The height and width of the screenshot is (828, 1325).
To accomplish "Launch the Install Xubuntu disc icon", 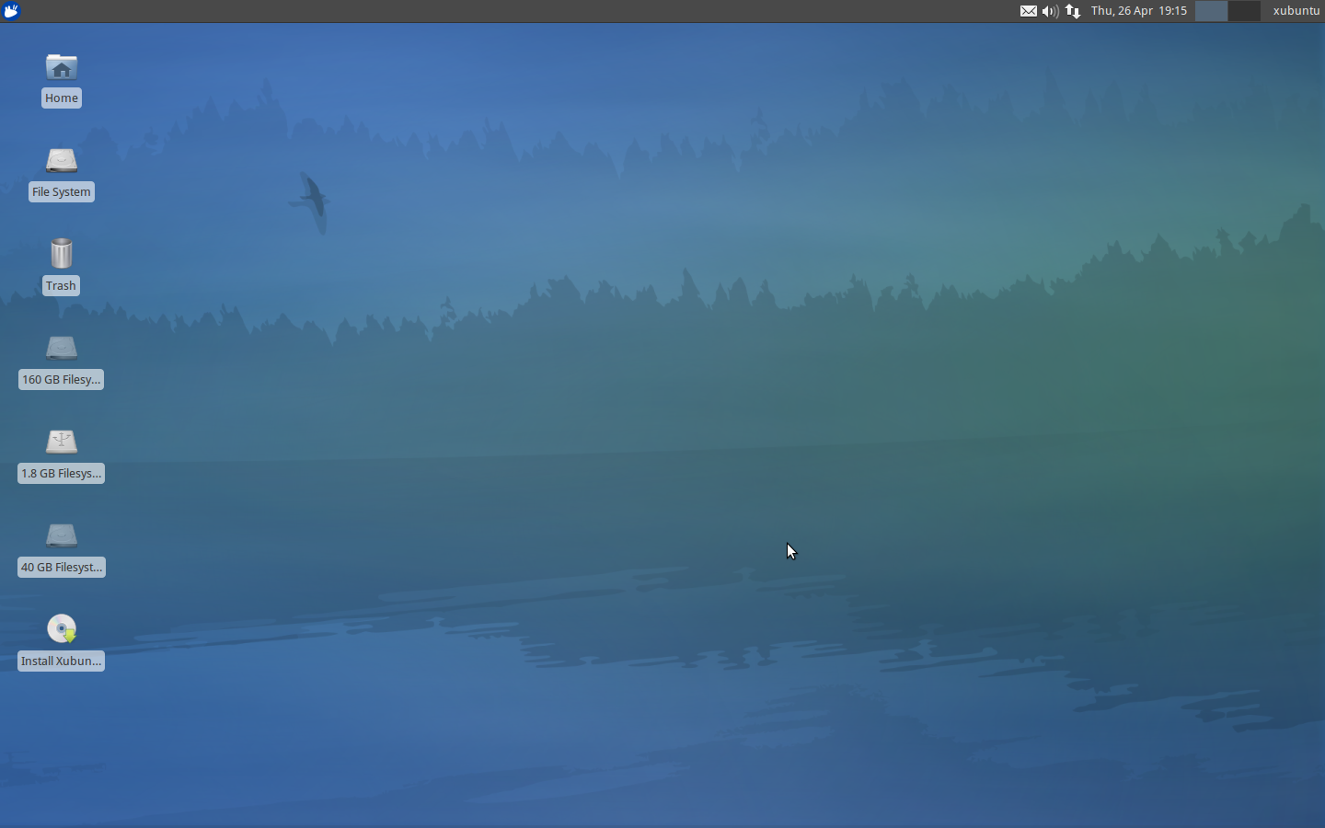I will [x=61, y=629].
